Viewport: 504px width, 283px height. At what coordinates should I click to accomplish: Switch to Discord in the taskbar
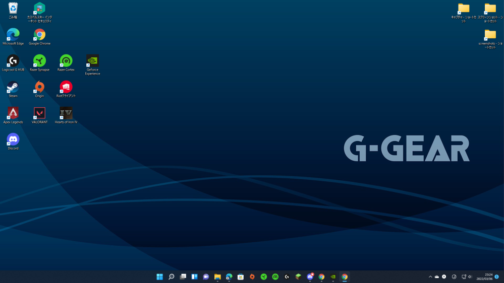[x=310, y=276]
